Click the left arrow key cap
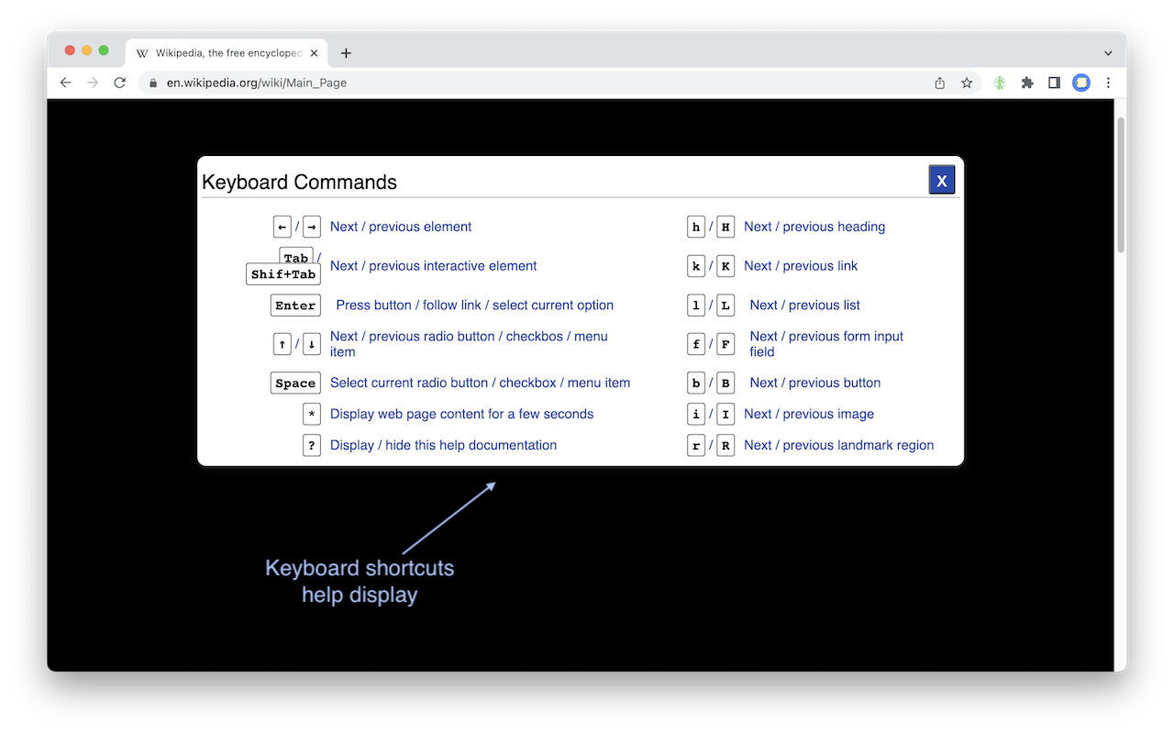 [282, 227]
